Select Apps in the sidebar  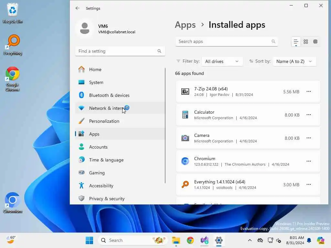point(120,134)
